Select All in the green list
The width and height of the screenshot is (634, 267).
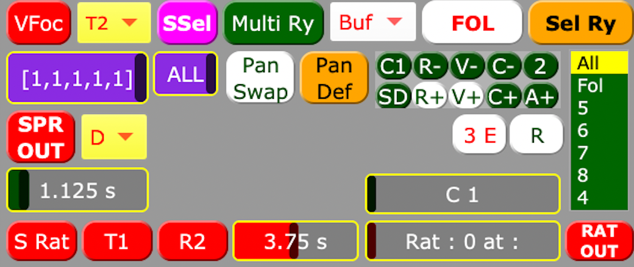click(599, 63)
